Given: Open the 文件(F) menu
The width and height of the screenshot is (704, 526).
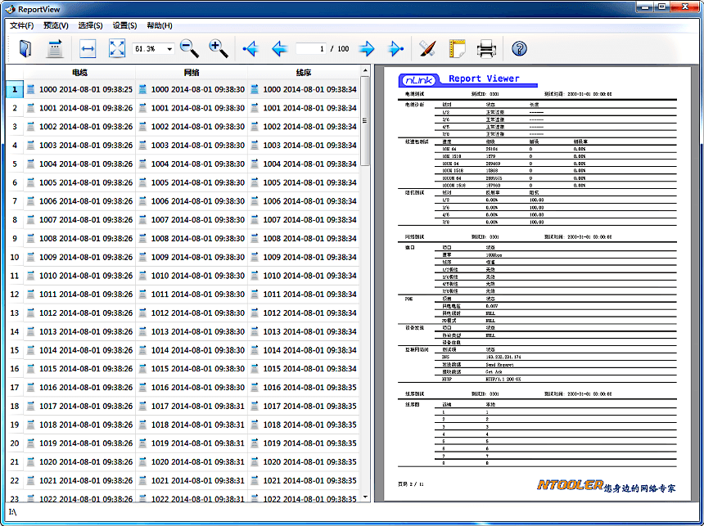Looking at the screenshot, I should click(21, 25).
